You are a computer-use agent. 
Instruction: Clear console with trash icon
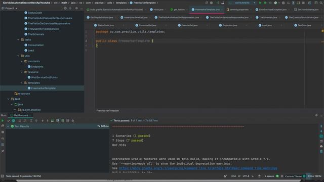pos(321,151)
